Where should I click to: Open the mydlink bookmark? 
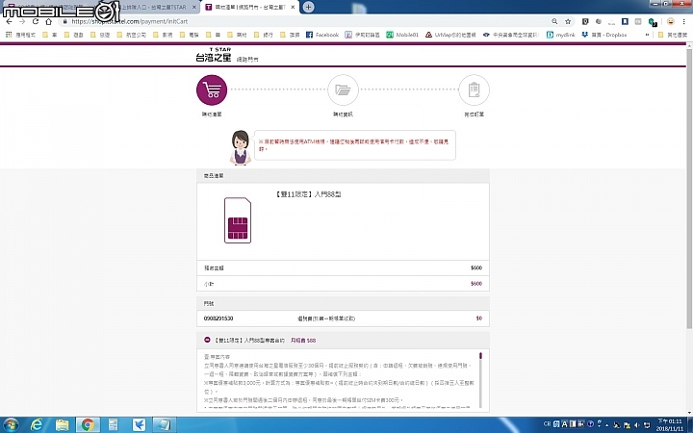pos(560,35)
